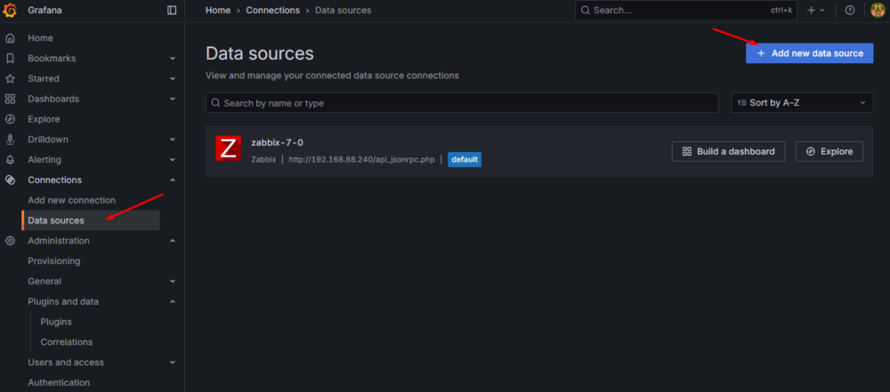Click the Search by name or type field
The width and height of the screenshot is (890, 392).
[x=461, y=103]
